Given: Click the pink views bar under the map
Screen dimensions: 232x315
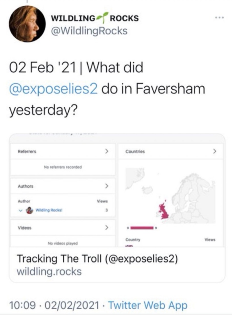Looking at the screenshot, I should (141, 227).
